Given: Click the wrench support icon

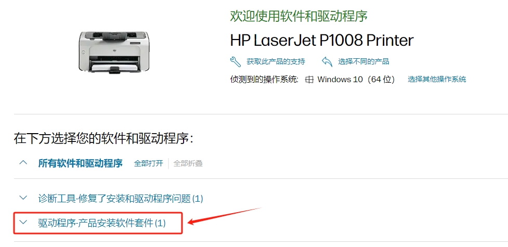Looking at the screenshot, I should tap(236, 61).
